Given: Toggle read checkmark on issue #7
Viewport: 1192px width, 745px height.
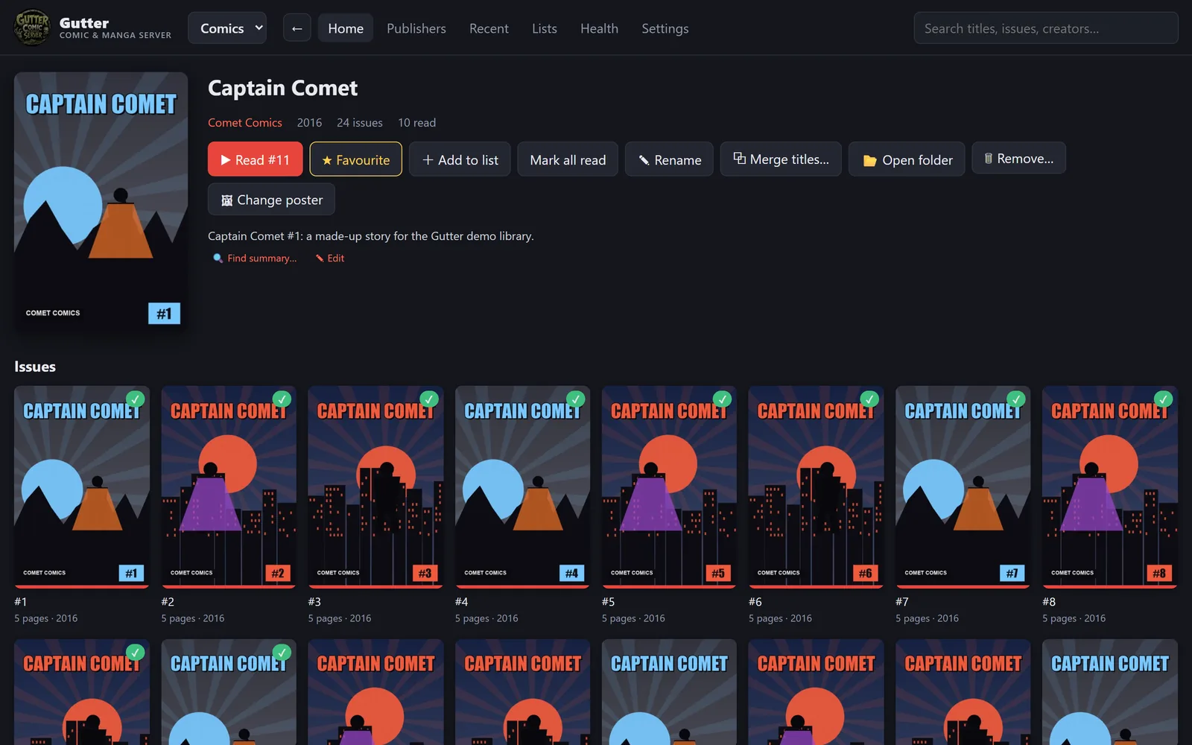Looking at the screenshot, I should 1016,399.
